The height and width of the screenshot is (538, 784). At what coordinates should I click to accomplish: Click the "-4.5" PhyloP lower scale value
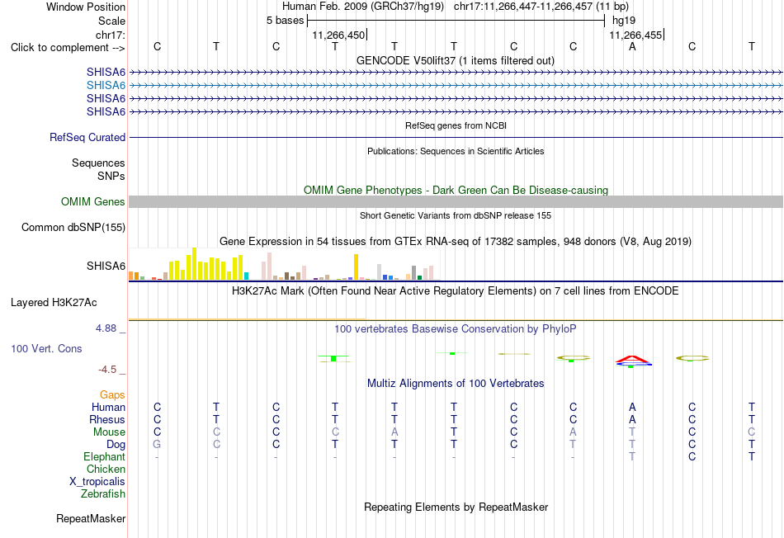click(x=107, y=370)
